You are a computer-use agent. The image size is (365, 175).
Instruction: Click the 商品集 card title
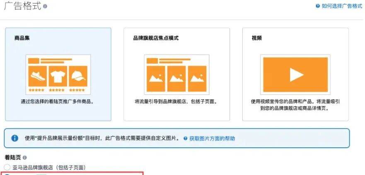[22, 38]
